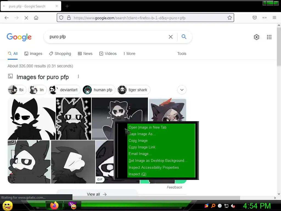
Task: Go back using the browser back arrow
Action: coord(7,18)
